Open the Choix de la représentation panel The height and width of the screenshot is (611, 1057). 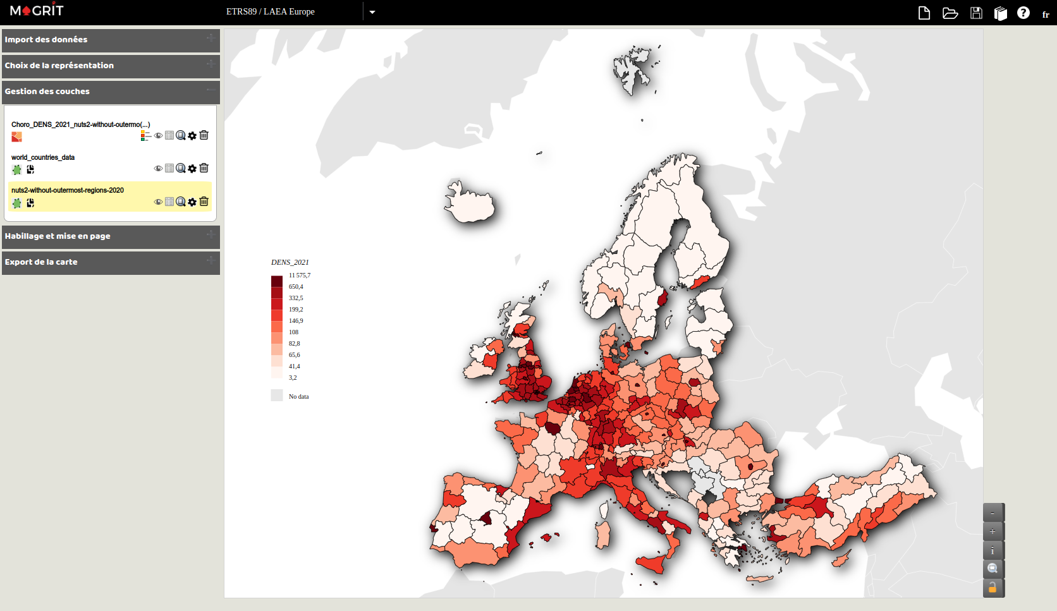pyautogui.click(x=111, y=66)
